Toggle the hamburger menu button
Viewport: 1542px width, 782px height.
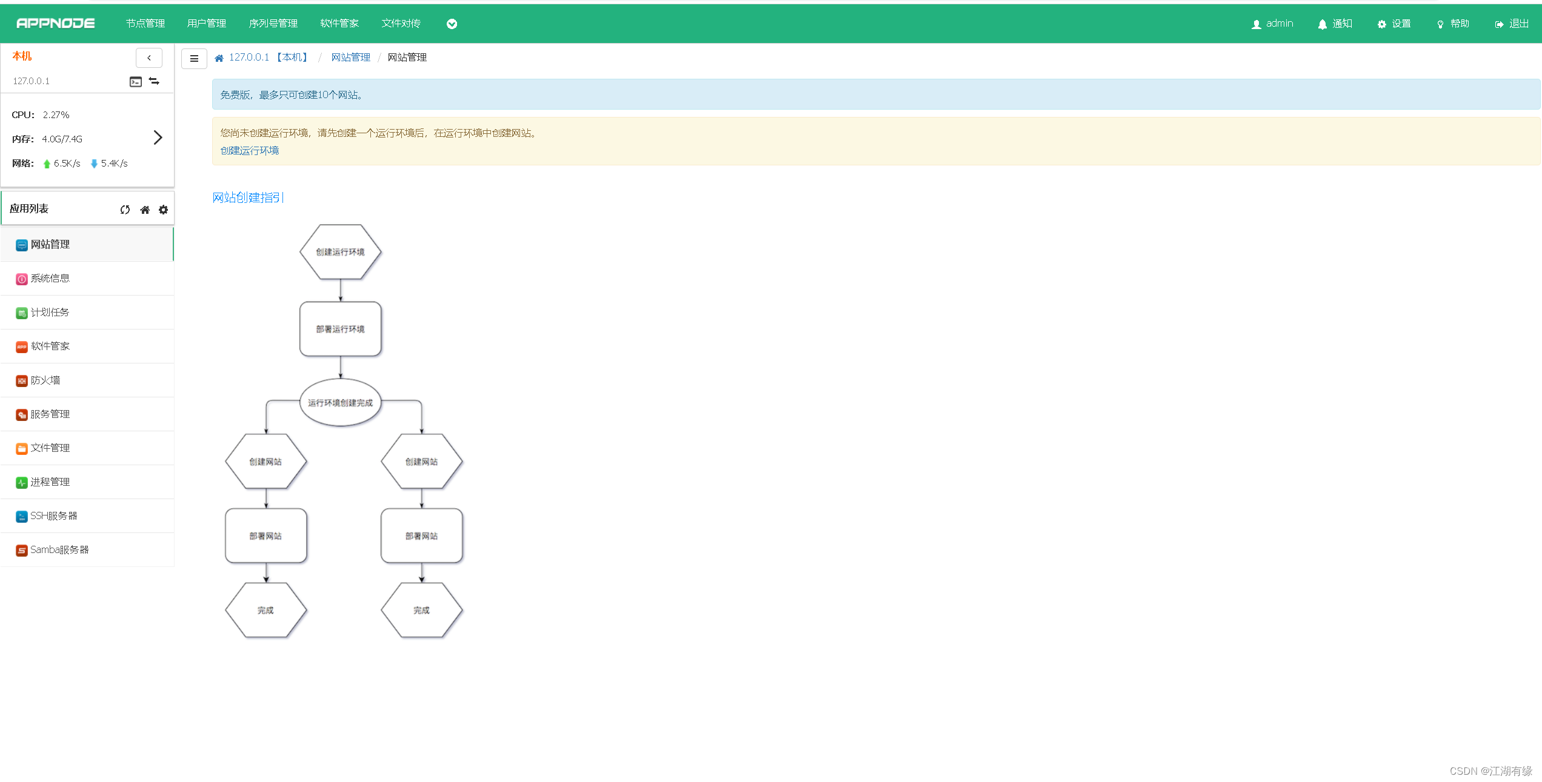click(x=194, y=58)
